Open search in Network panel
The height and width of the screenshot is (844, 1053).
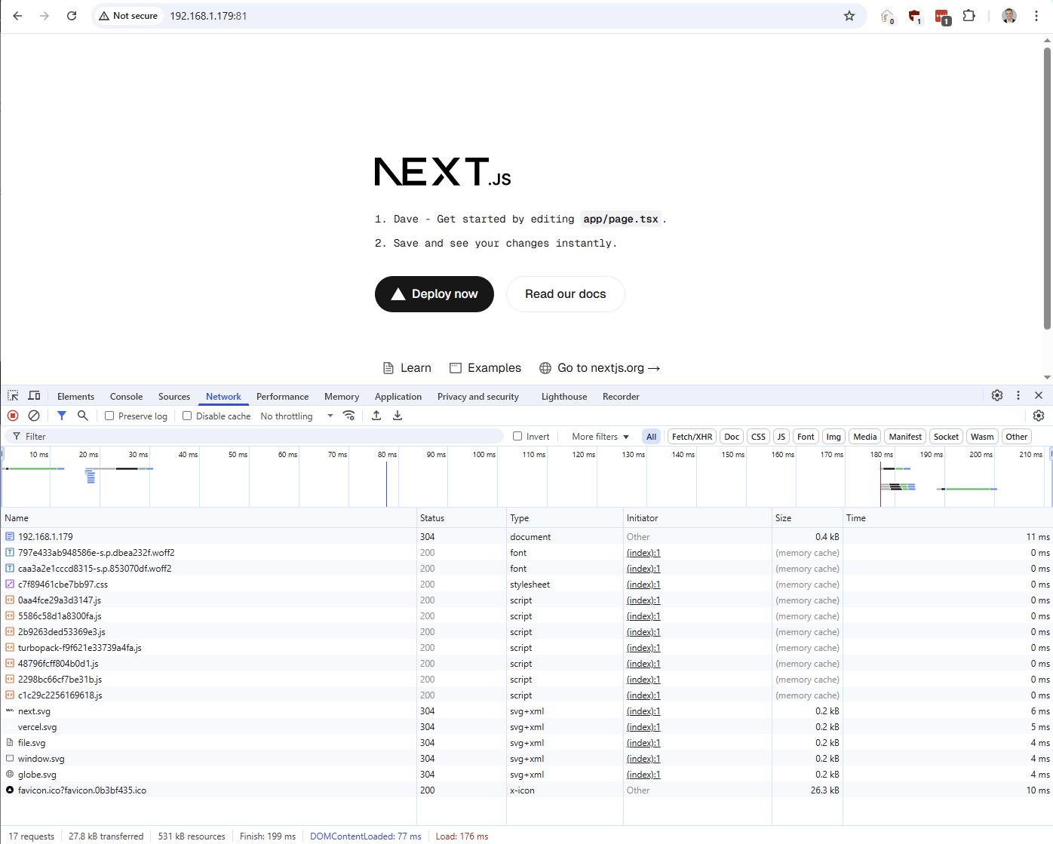click(83, 416)
